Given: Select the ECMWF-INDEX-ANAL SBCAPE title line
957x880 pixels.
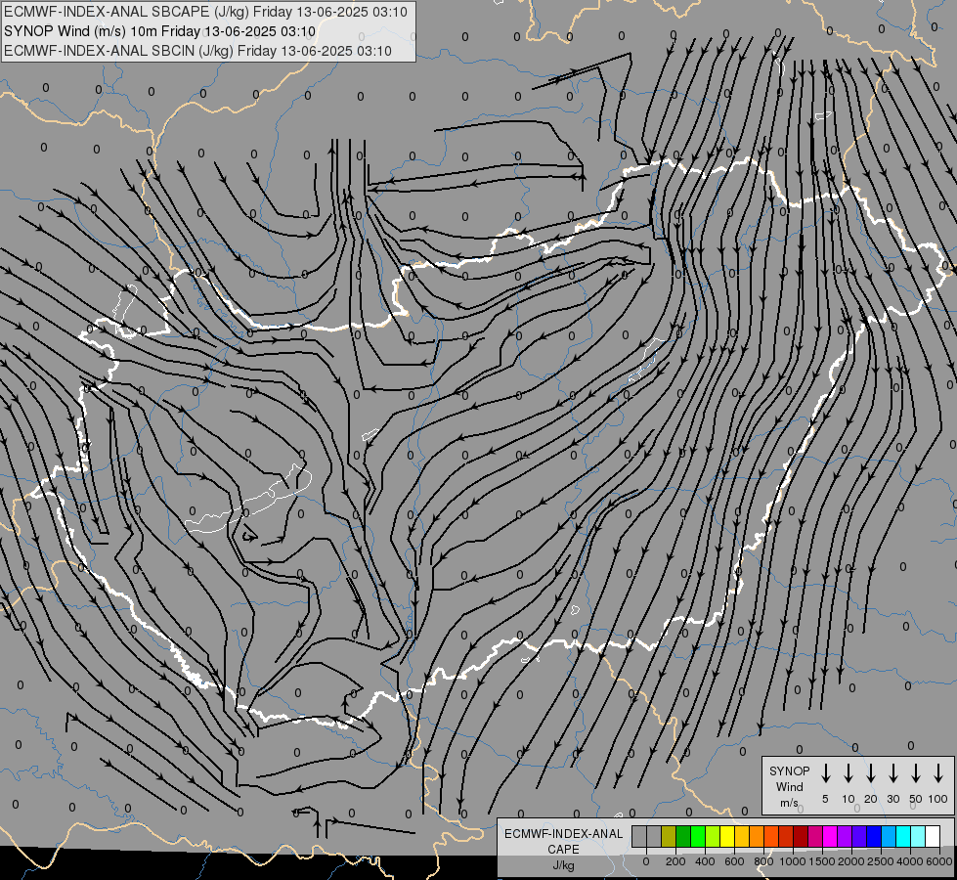Looking at the screenshot, I should (x=205, y=12).
